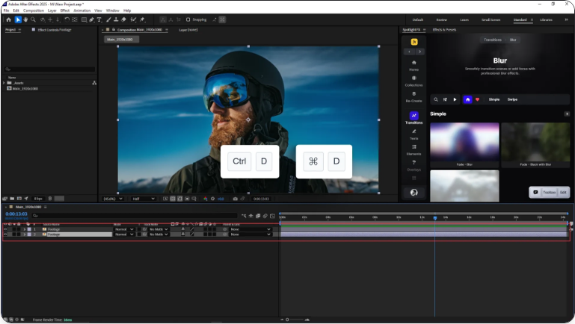Toggle visibility of layer 2 Footage
Viewport: 575px width, 324px height.
click(5, 234)
